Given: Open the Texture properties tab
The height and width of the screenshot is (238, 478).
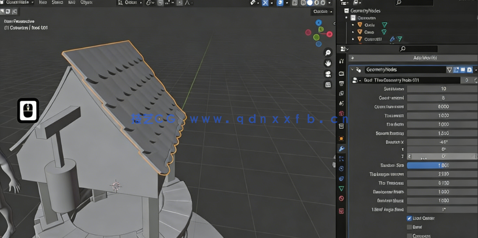Looking at the screenshot, I should (x=341, y=211).
